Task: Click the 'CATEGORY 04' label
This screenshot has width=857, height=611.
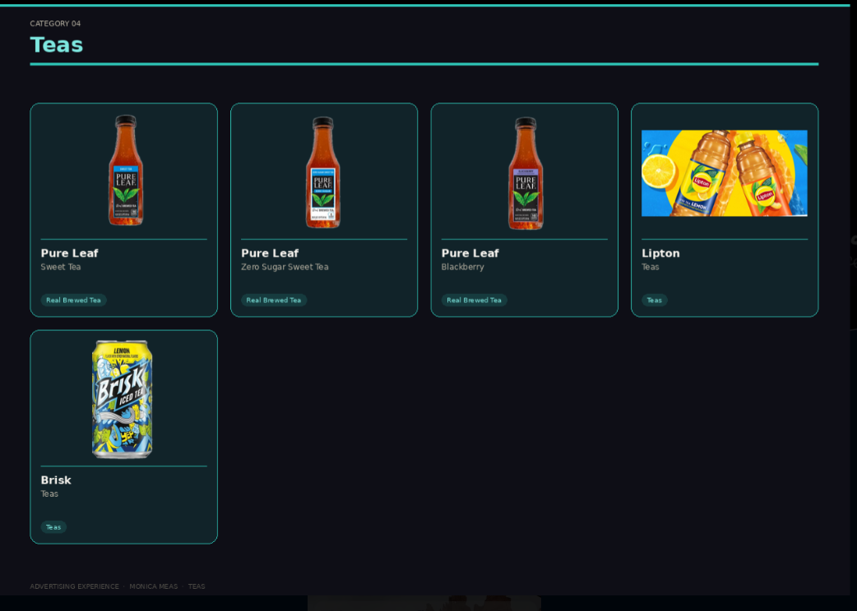Action: click(x=55, y=24)
